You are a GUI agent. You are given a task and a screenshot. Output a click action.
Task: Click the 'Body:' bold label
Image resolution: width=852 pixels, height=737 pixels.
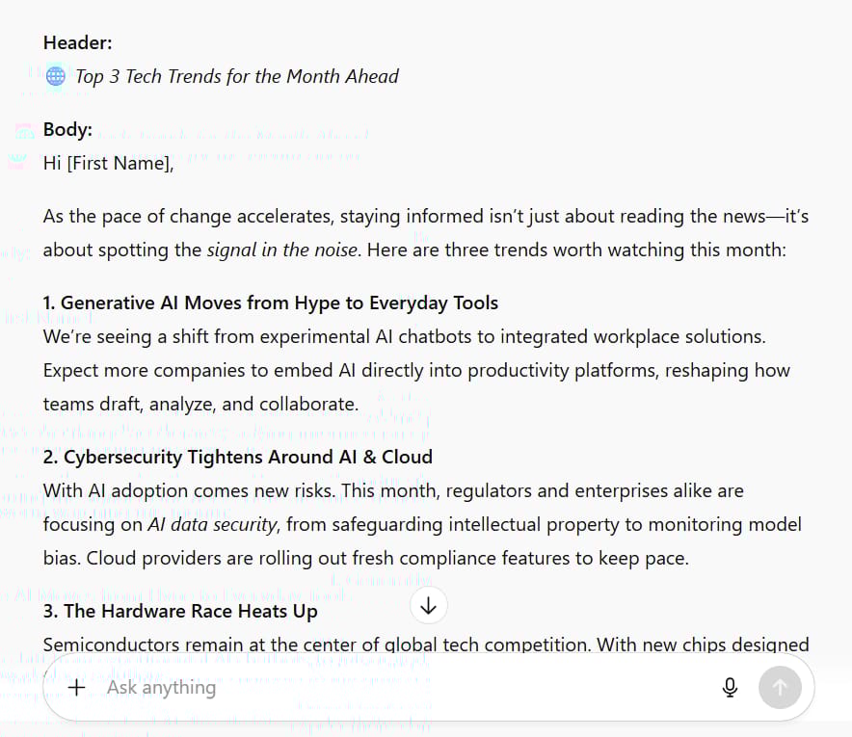click(67, 130)
